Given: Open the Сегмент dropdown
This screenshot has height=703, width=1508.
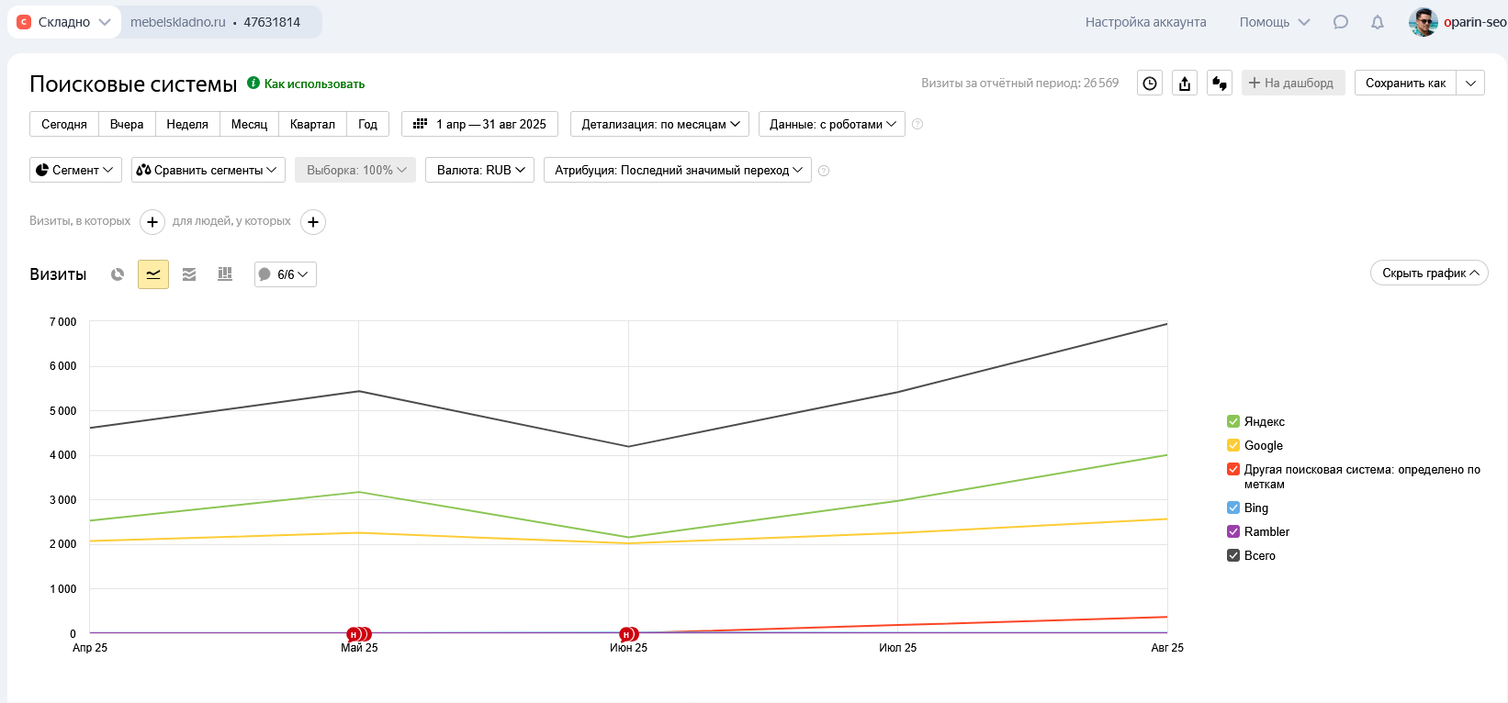Looking at the screenshot, I should click(76, 170).
